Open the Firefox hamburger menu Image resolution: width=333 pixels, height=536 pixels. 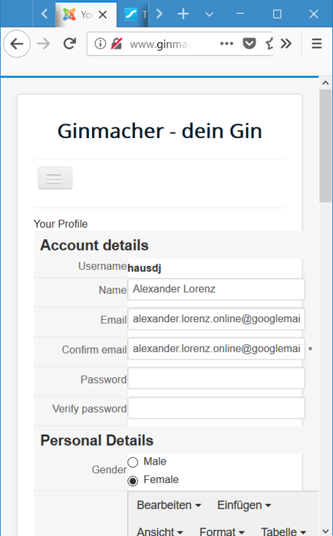tap(317, 44)
